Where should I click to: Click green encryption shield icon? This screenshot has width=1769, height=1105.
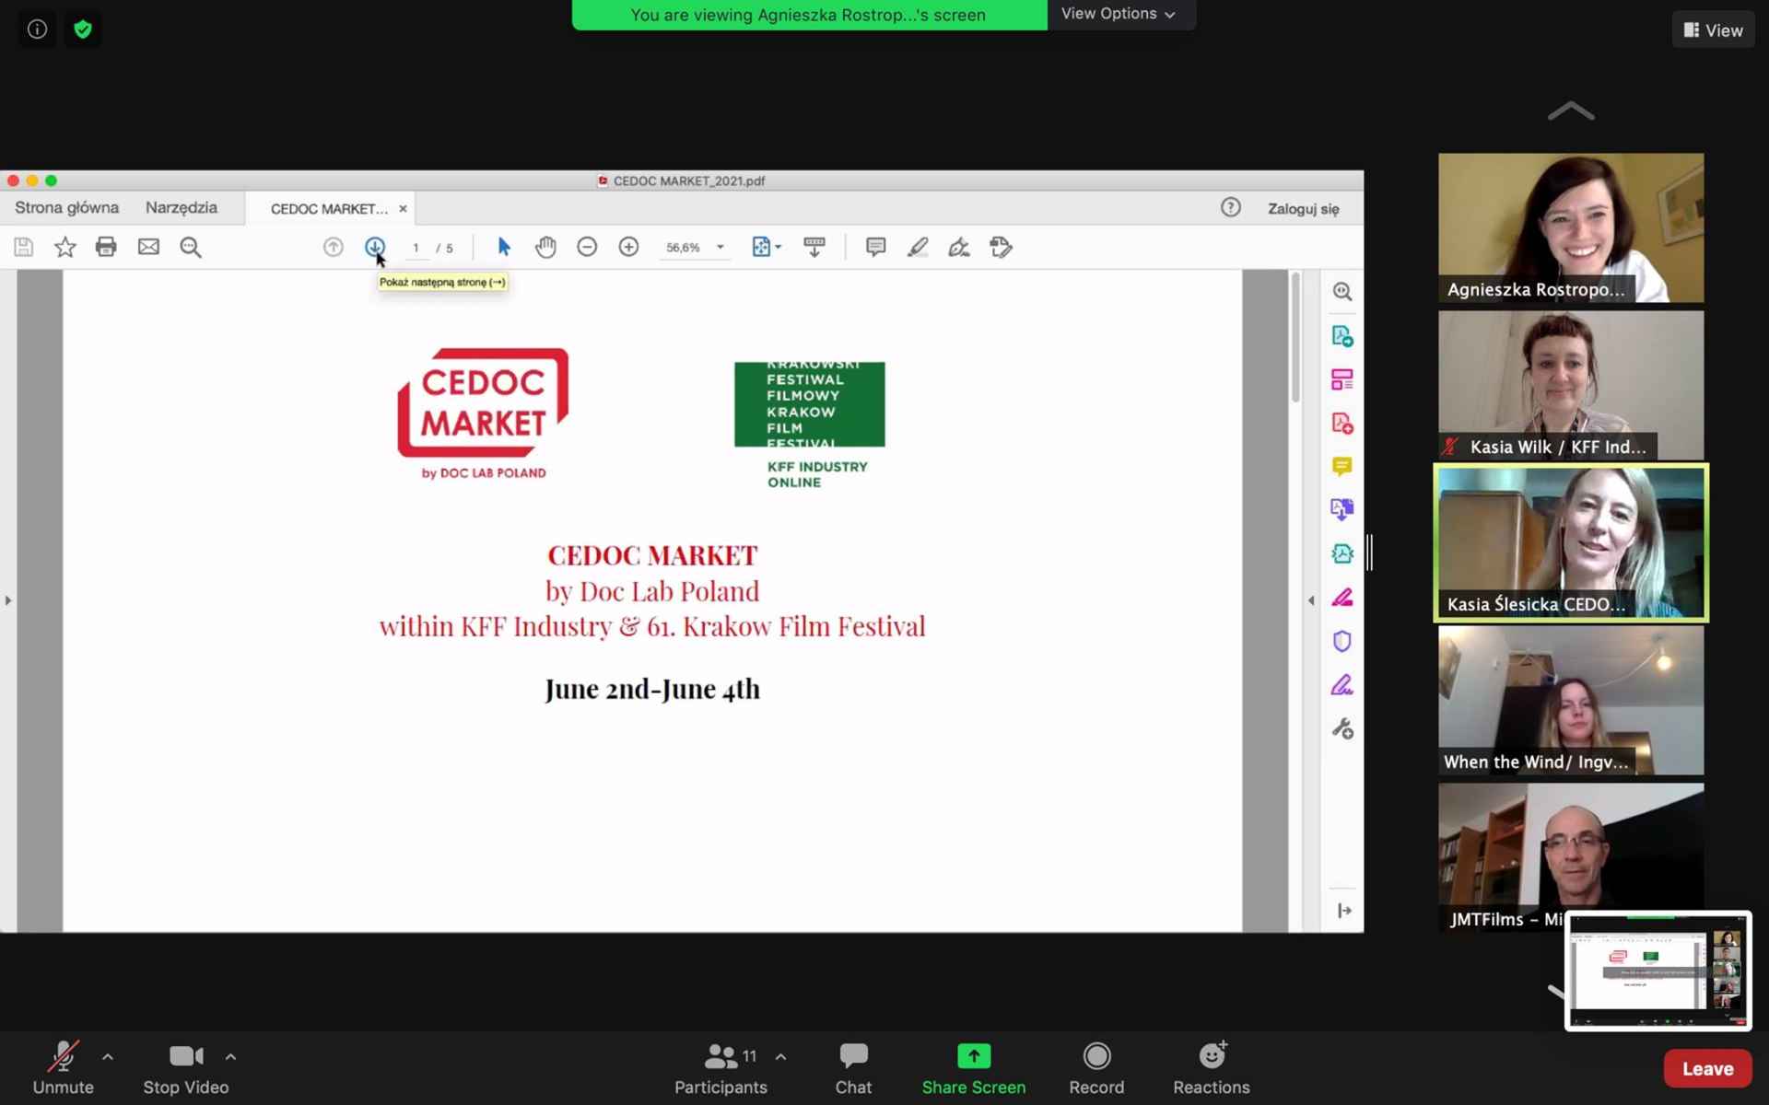point(83,29)
